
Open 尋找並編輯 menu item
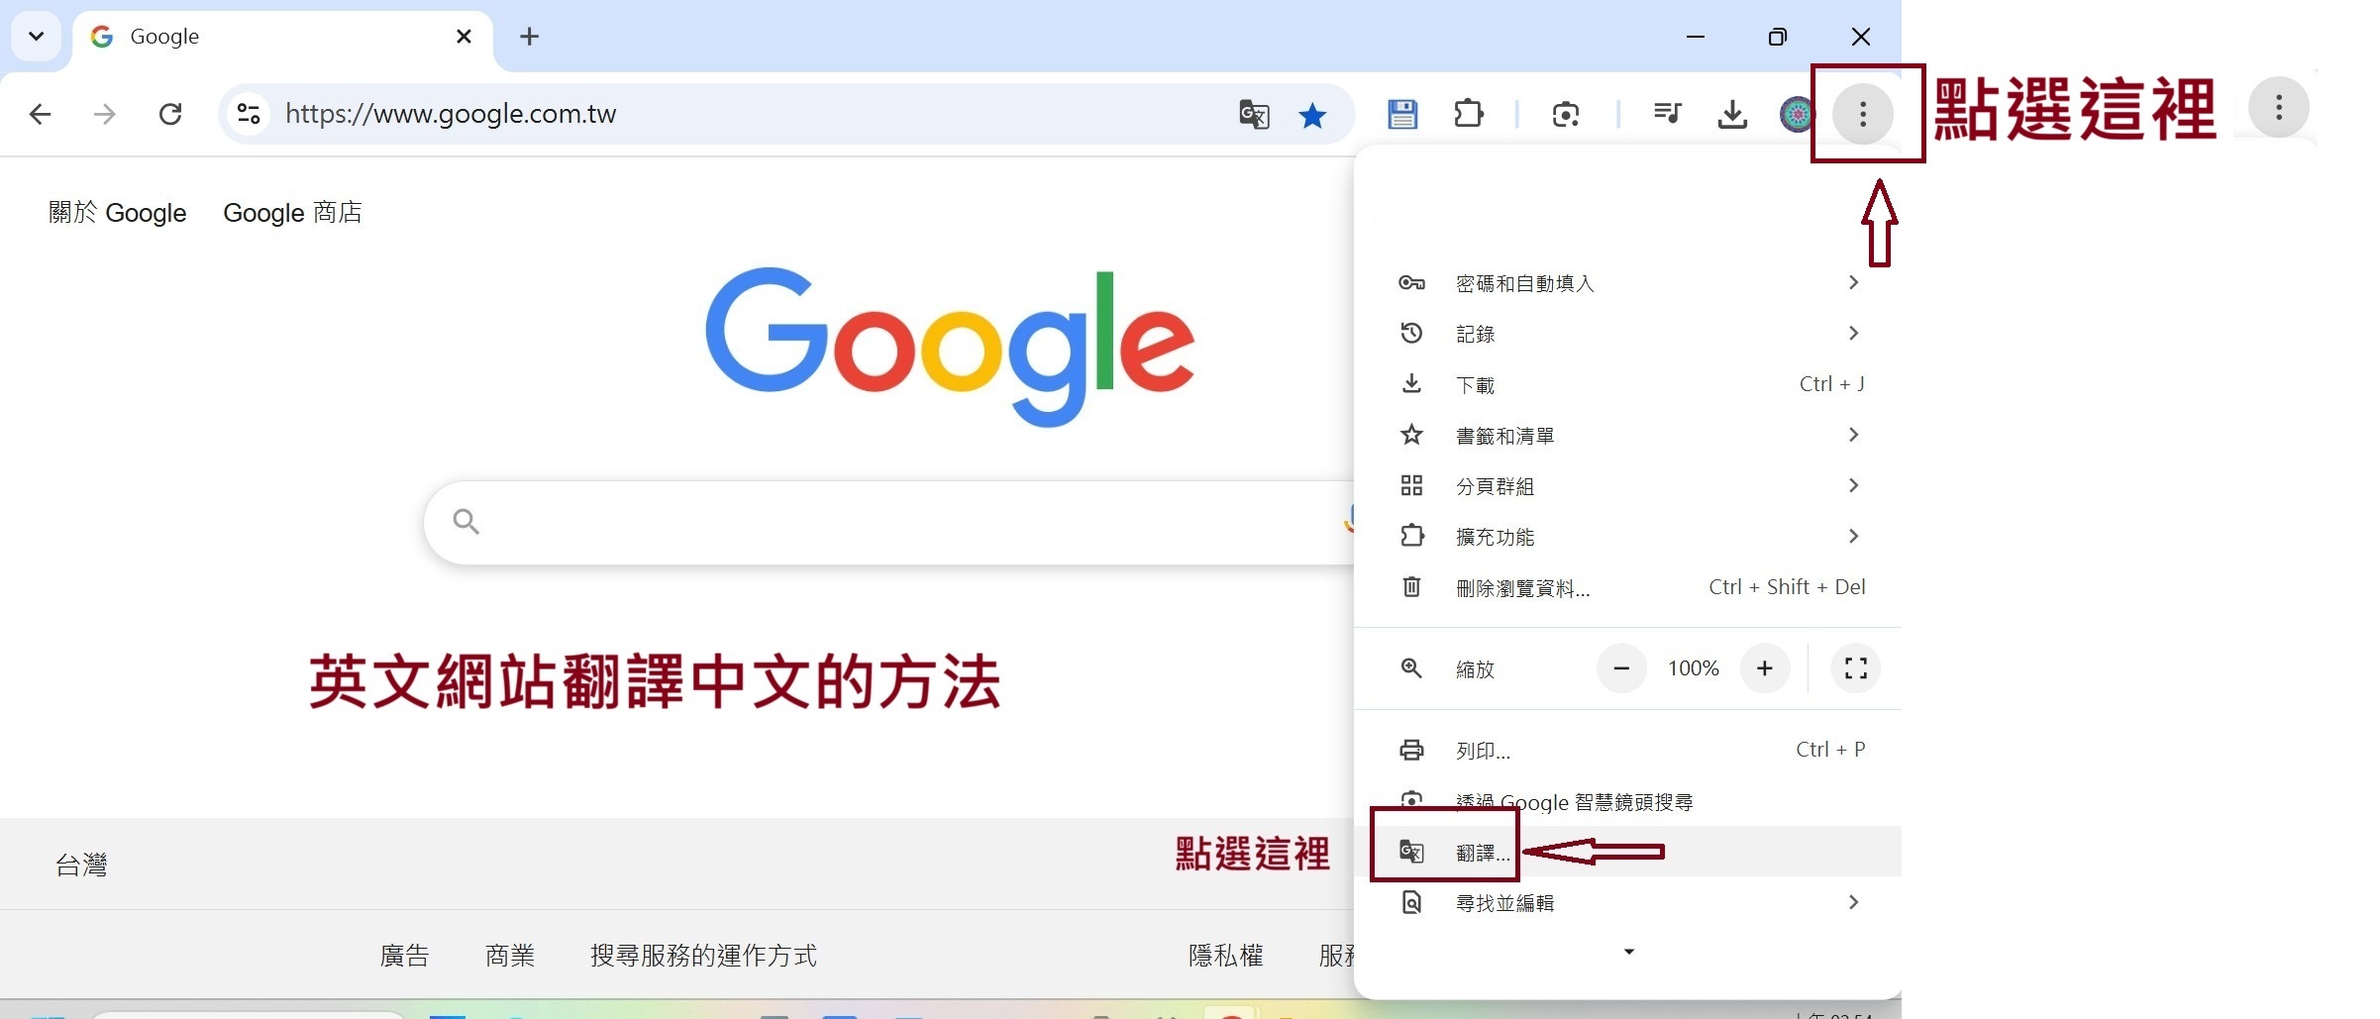pos(1627,902)
